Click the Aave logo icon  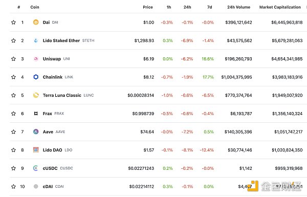click(x=36, y=132)
